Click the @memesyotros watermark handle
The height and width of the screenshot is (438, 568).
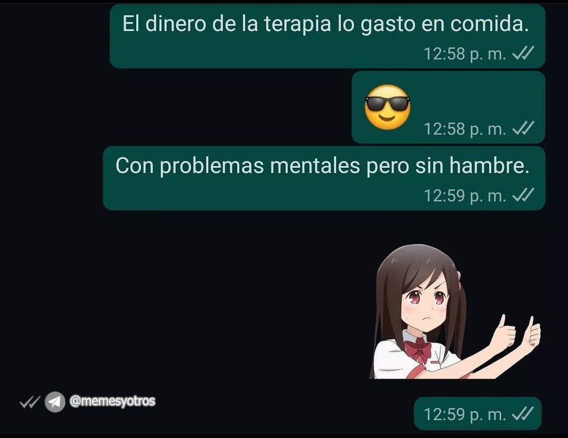(x=113, y=401)
